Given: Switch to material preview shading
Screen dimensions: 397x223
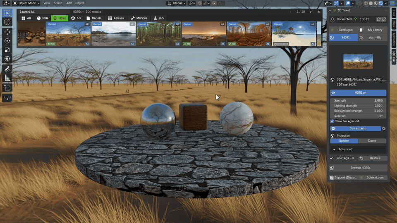Looking at the screenshot, I should point(376,3).
